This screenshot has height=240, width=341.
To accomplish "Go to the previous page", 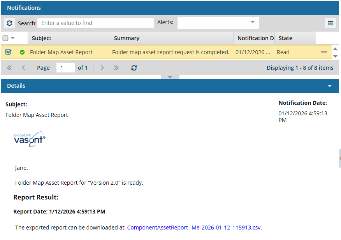I will (x=23, y=68).
